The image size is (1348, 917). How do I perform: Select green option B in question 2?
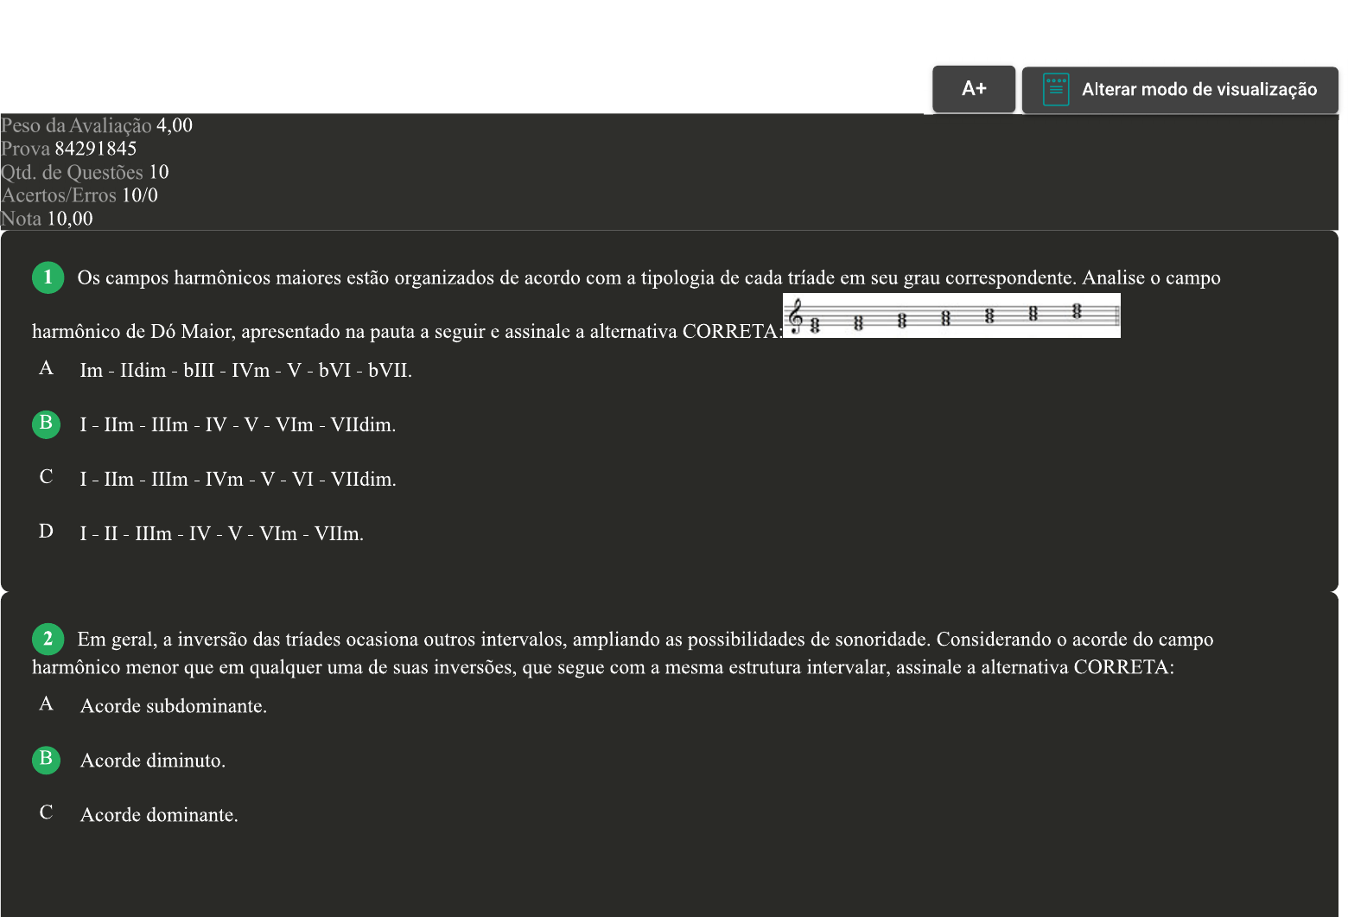click(x=46, y=759)
